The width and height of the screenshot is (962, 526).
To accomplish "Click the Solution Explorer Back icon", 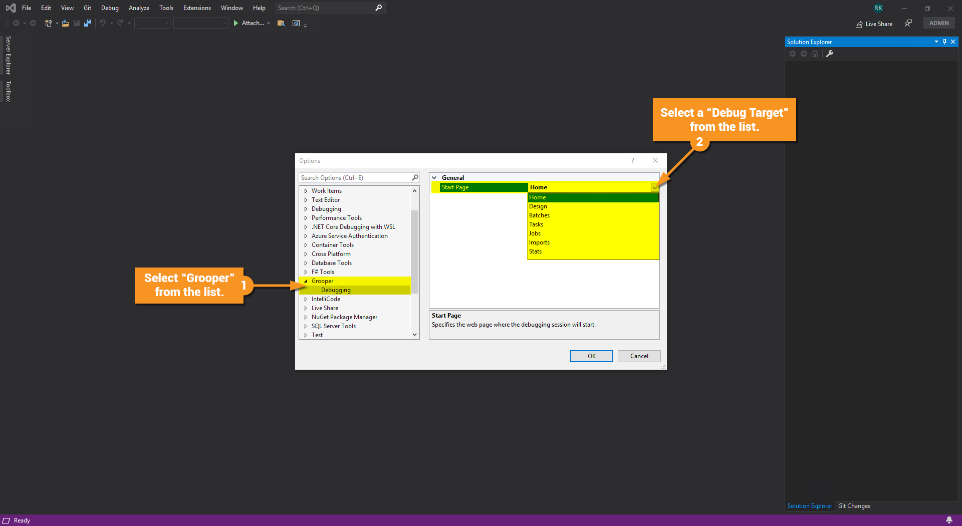I will [x=793, y=54].
